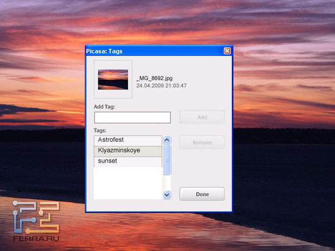The width and height of the screenshot is (335, 251).
Task: Click the tags list scroll down arrow
Action: point(167,195)
